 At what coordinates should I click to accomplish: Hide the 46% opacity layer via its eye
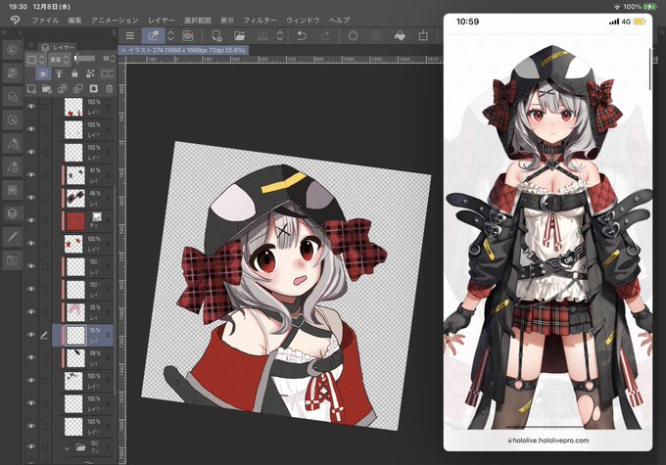(31, 198)
